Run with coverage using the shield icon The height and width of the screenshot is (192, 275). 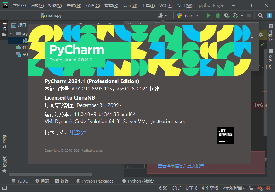(226, 16)
